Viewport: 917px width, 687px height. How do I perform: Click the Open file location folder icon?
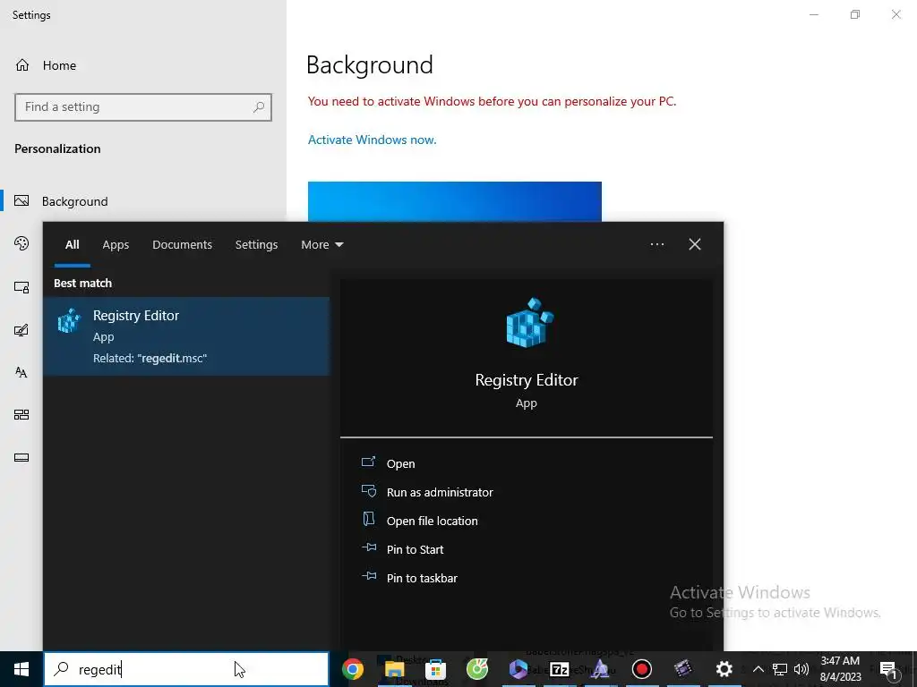coord(368,519)
